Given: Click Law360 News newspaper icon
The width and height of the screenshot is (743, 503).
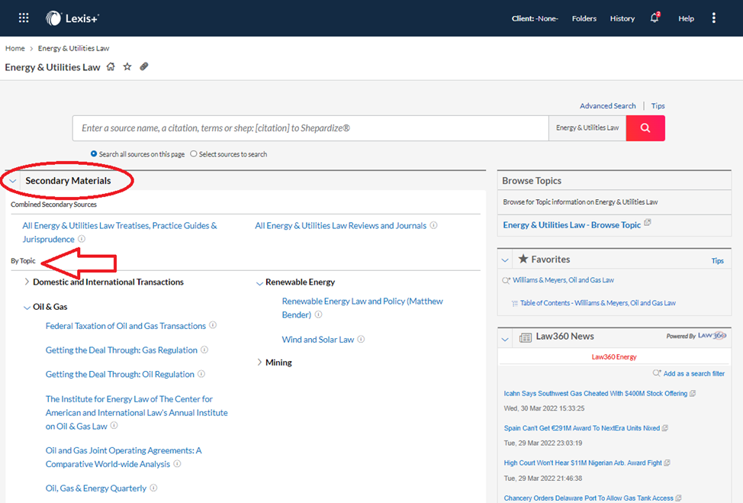Looking at the screenshot, I should pyautogui.click(x=525, y=337).
